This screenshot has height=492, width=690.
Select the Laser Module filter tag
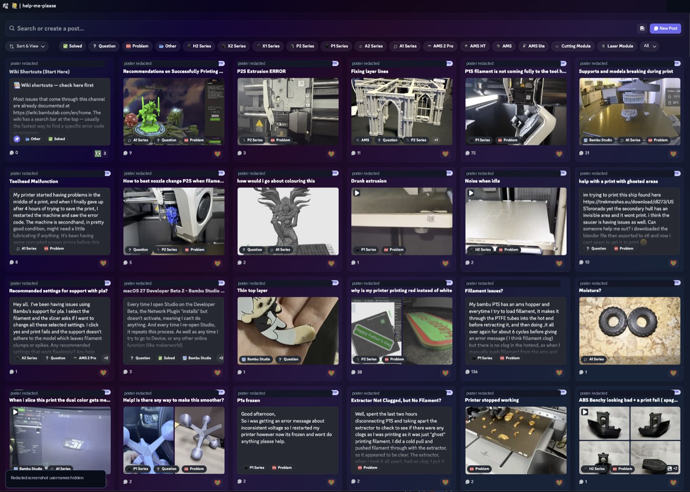point(617,46)
